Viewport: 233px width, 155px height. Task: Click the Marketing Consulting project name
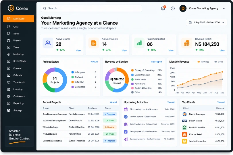tap(52, 141)
